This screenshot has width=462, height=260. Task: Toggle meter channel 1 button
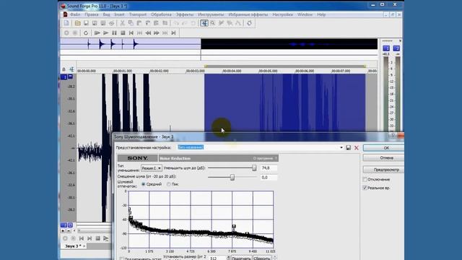386,48
